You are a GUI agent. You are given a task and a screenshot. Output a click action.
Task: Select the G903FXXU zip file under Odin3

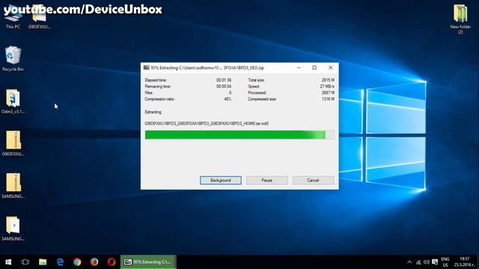[x=13, y=143]
